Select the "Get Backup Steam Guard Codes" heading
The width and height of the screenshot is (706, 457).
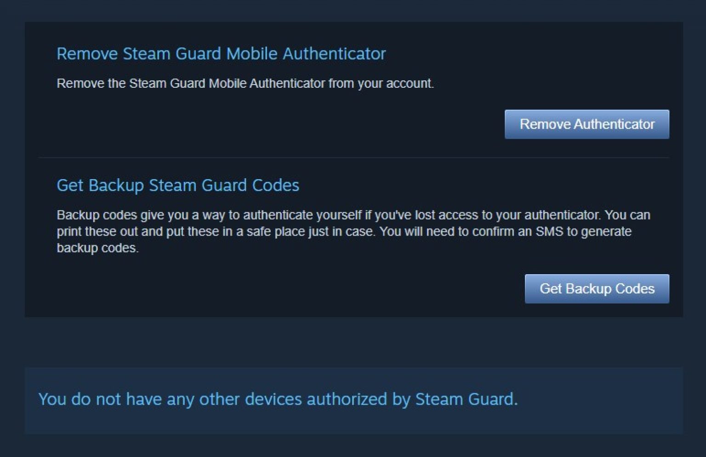click(178, 185)
